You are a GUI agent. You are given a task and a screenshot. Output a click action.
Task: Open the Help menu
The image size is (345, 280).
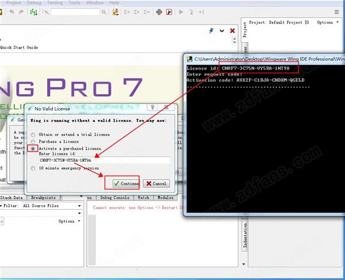pos(114,3)
